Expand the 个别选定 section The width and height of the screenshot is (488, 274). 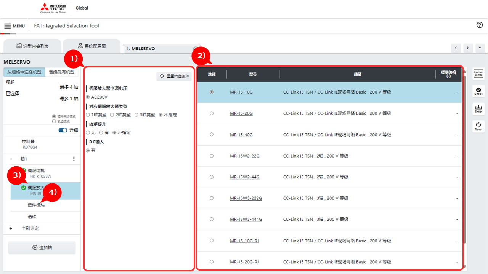pos(11,228)
